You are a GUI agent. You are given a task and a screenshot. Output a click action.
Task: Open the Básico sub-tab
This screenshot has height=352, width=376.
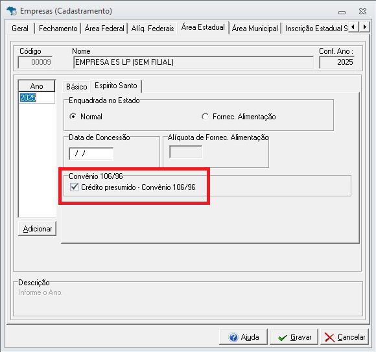(x=76, y=87)
